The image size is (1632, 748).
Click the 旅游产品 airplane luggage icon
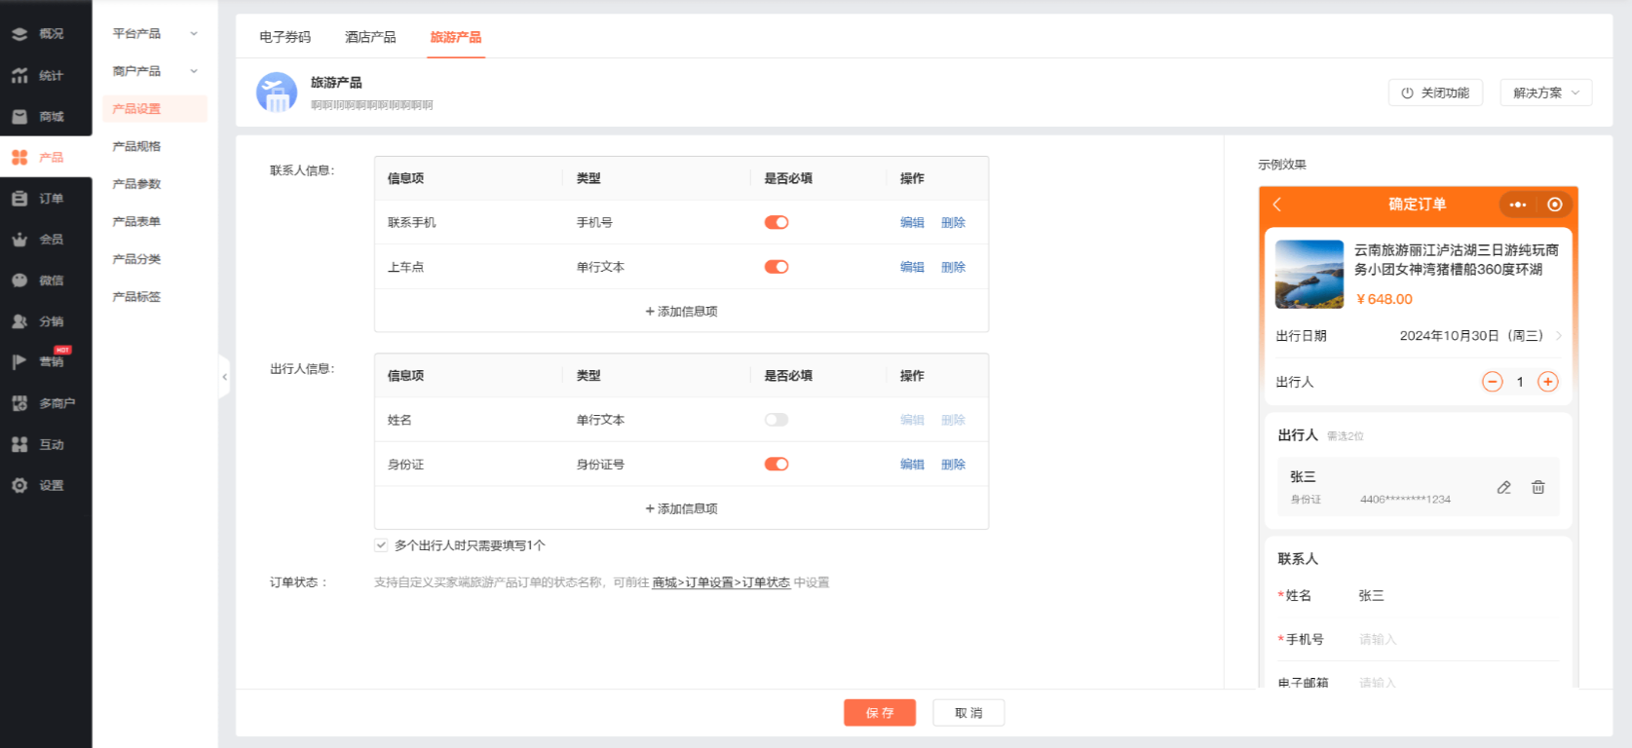click(277, 93)
